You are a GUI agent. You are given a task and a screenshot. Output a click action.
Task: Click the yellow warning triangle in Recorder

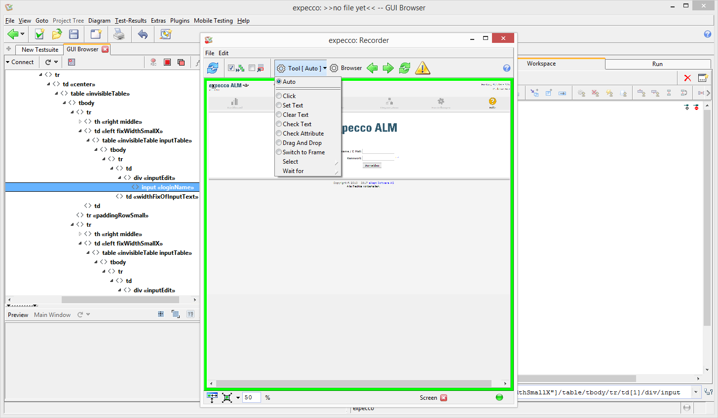tap(422, 68)
